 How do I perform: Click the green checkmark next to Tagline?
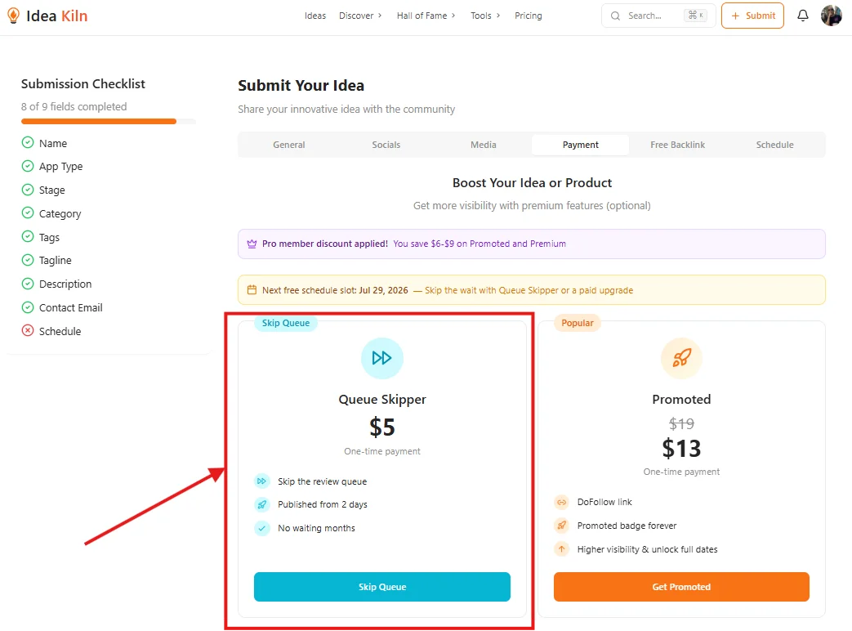coord(26,260)
